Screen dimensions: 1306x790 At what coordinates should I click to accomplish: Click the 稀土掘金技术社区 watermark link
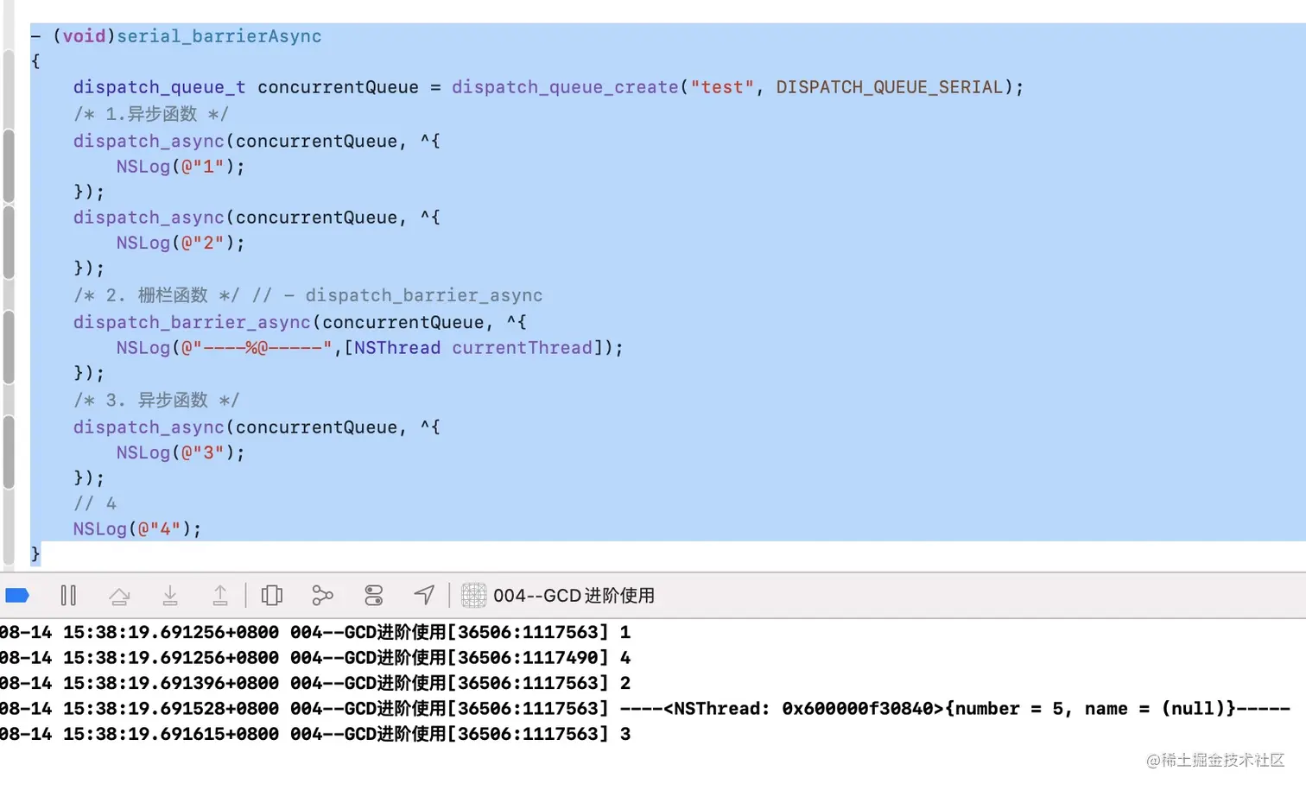[1215, 762]
